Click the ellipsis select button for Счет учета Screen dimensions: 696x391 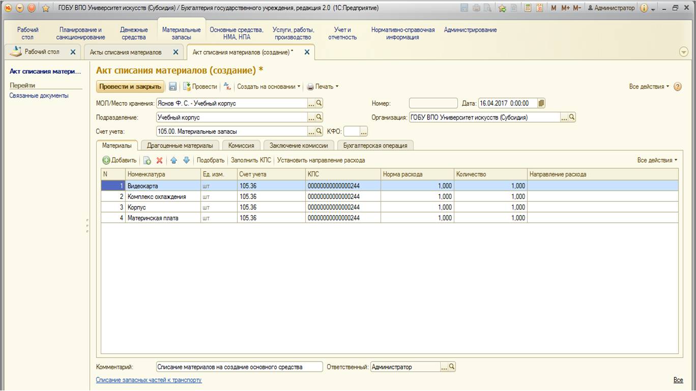point(311,131)
